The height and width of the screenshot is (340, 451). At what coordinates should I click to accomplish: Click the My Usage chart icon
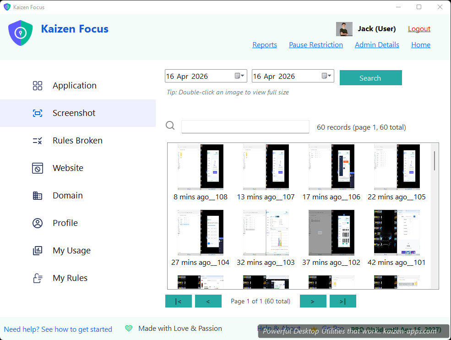click(x=38, y=251)
